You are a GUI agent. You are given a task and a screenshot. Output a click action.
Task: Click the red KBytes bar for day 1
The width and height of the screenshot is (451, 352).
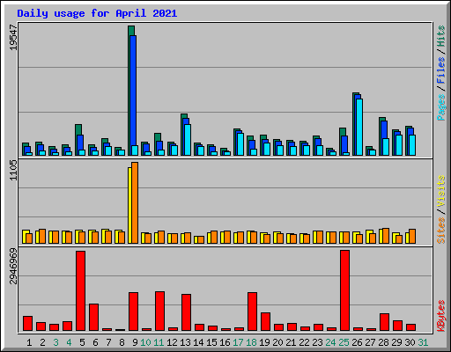pyautogui.click(x=28, y=323)
